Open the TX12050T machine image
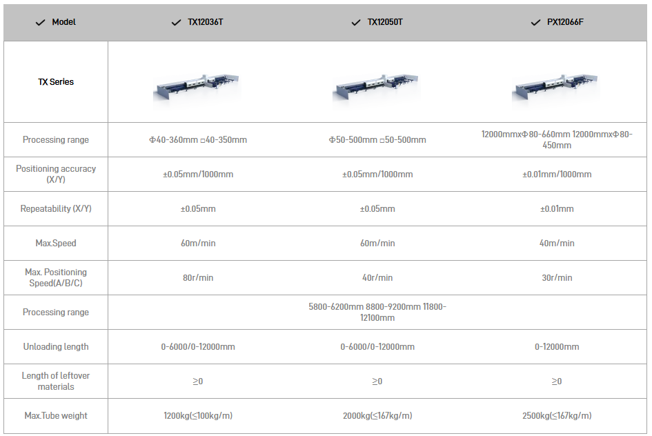This screenshot has width=652, height=436. click(x=377, y=89)
